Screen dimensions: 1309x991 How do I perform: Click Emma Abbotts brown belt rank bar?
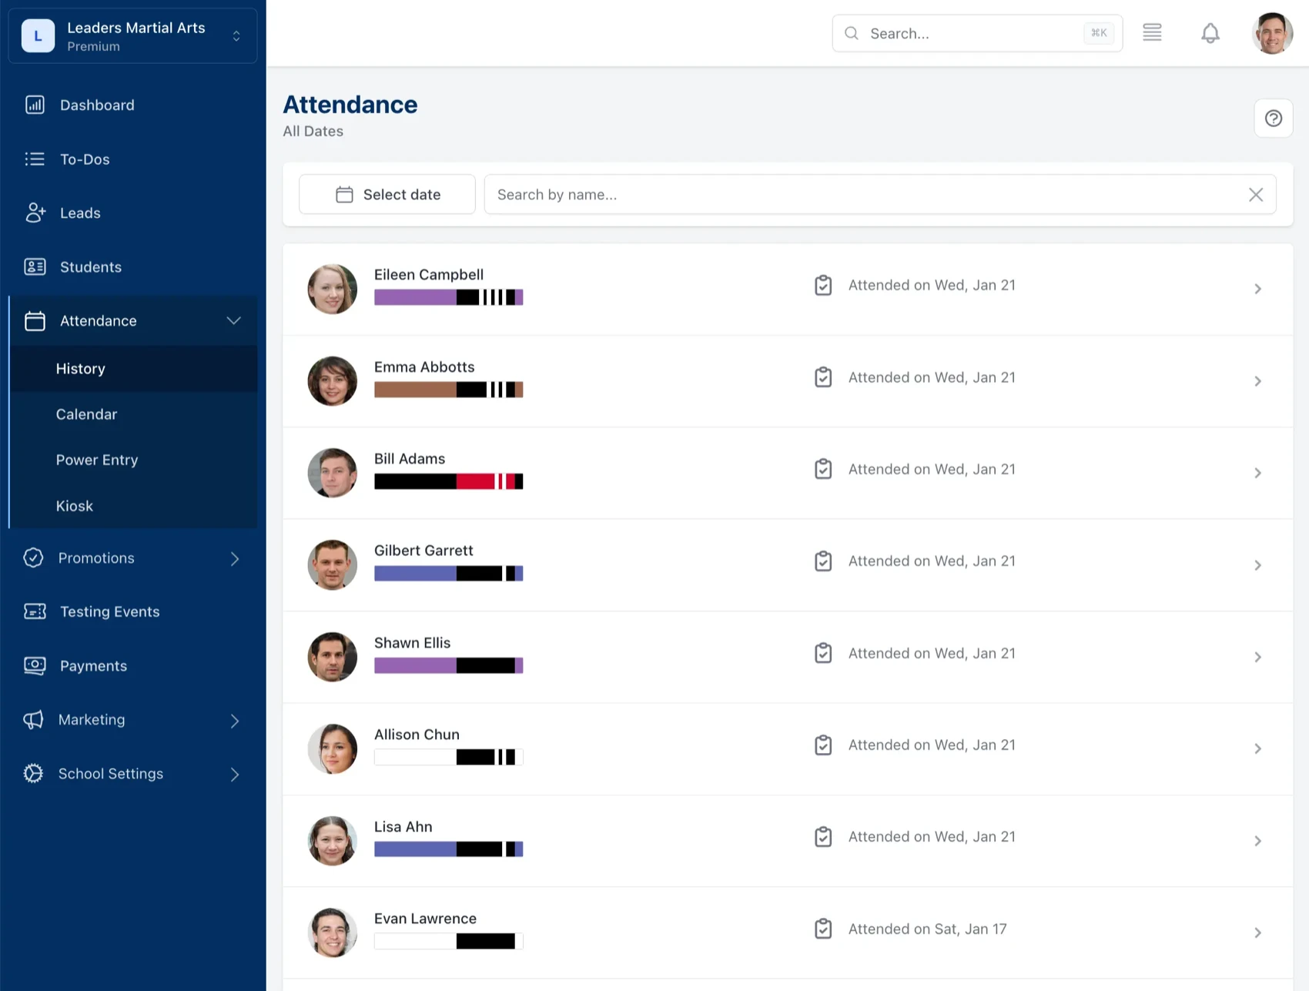coord(448,390)
